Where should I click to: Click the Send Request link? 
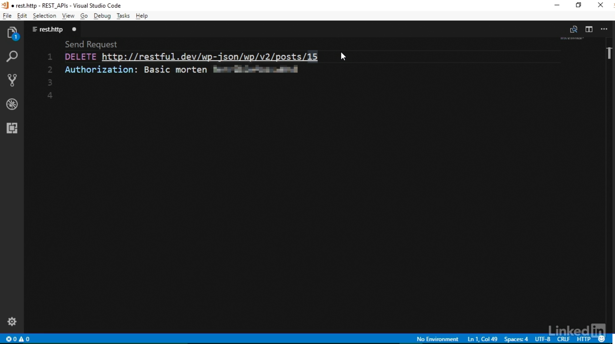[91, 44]
